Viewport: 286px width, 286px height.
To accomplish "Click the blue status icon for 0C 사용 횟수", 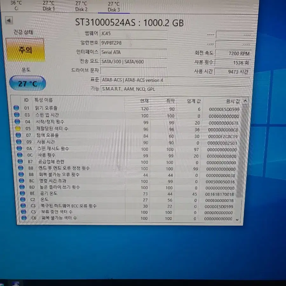I will (20, 155).
